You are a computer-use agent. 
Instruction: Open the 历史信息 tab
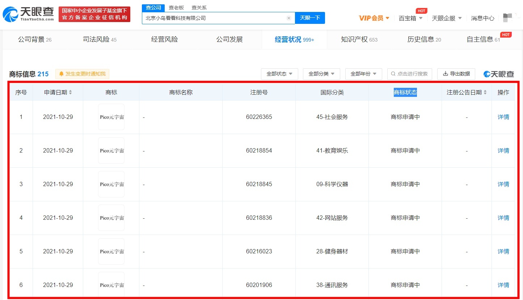click(424, 39)
